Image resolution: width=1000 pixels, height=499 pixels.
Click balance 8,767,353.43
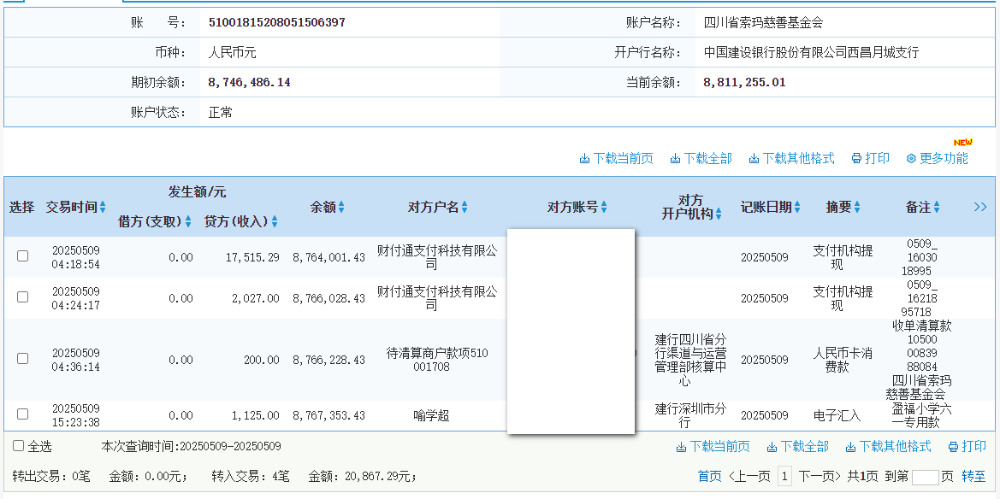[329, 415]
